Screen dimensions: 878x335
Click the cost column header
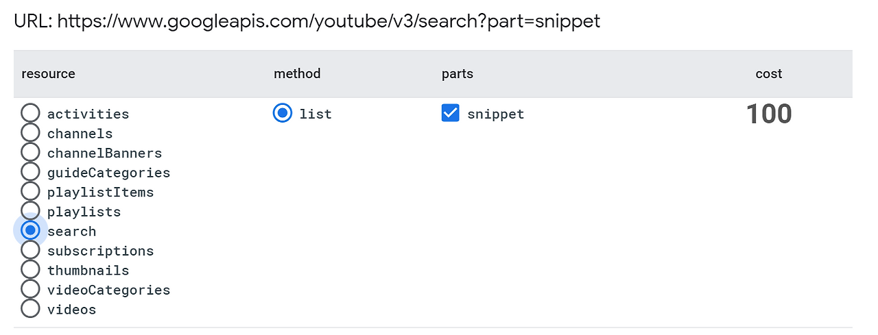[768, 74]
